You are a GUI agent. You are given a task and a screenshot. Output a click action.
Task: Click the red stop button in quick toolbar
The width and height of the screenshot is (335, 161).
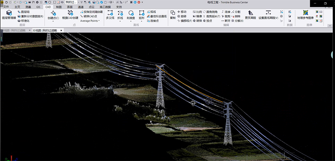(x=139, y=3)
